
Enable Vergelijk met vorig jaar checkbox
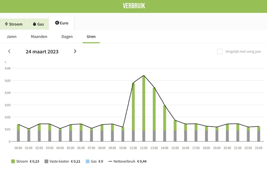click(220, 52)
